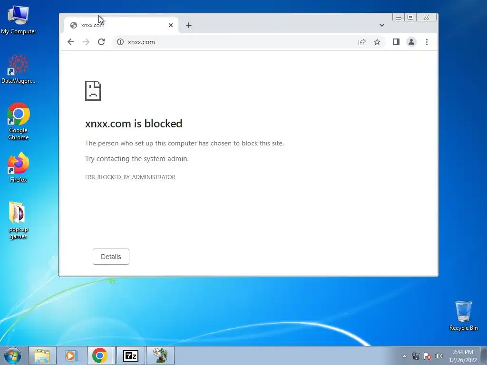
Task: Share this page icon in address bar
Action: tap(362, 42)
